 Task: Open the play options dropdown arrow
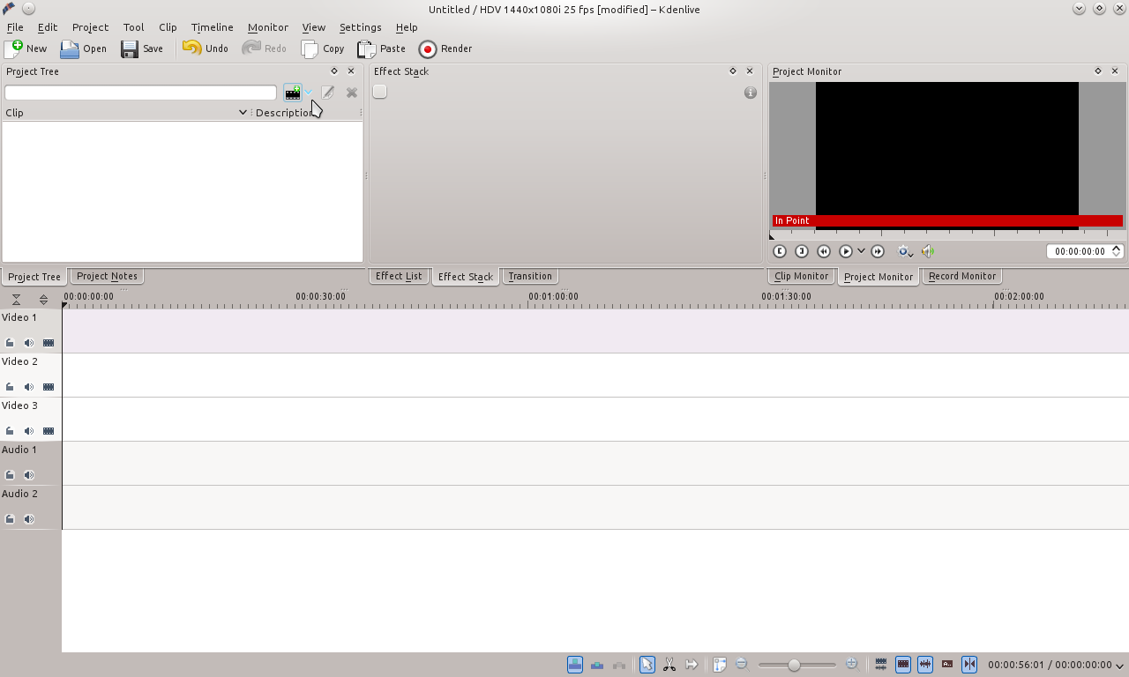[861, 251]
